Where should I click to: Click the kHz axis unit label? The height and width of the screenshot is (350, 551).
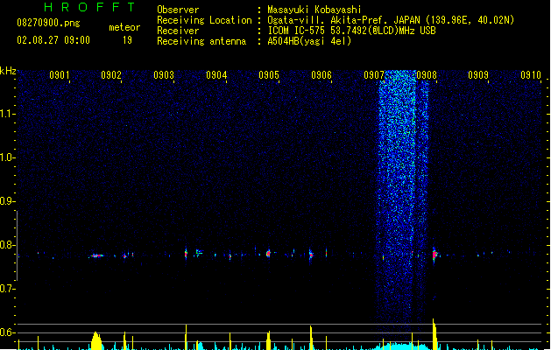[8, 71]
